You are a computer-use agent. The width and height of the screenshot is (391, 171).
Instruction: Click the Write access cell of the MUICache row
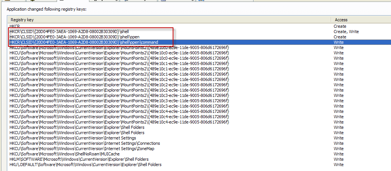339,154
